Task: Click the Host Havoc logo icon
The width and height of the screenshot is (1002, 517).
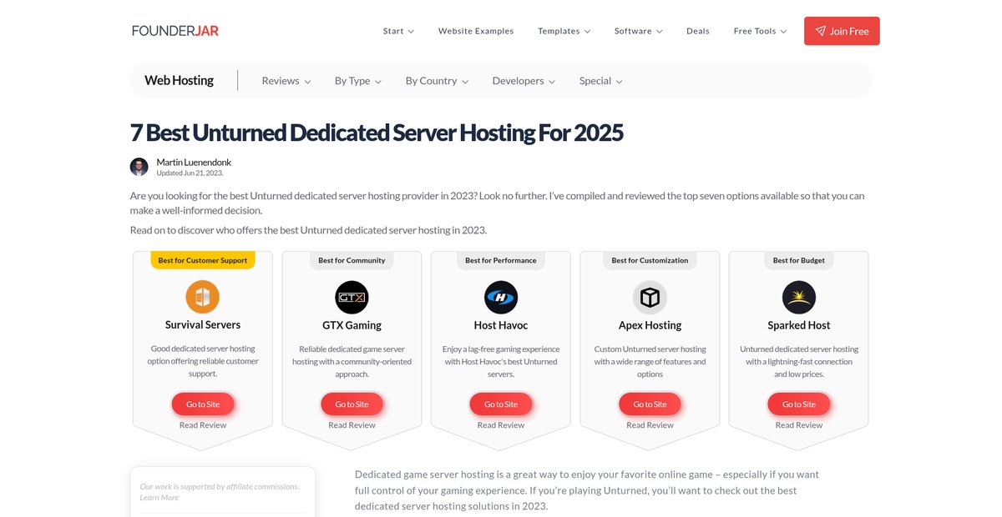Action: point(501,297)
